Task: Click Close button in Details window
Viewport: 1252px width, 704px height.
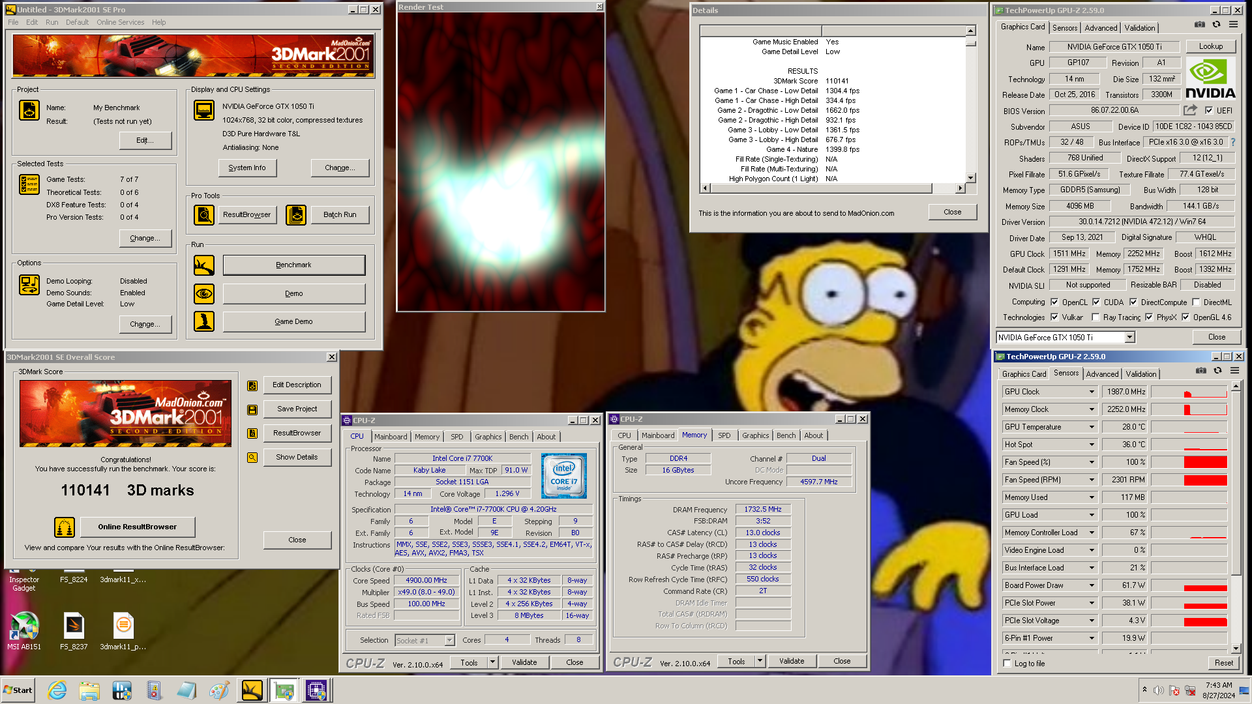Action: click(x=952, y=212)
